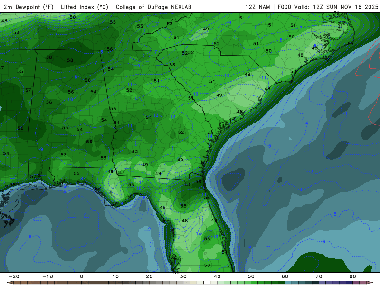Click the blue "3" lifted index contour label

click(313, 172)
